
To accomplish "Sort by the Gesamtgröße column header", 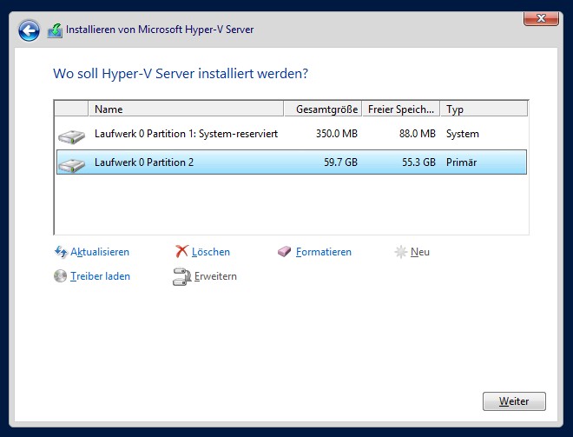I will [x=323, y=109].
